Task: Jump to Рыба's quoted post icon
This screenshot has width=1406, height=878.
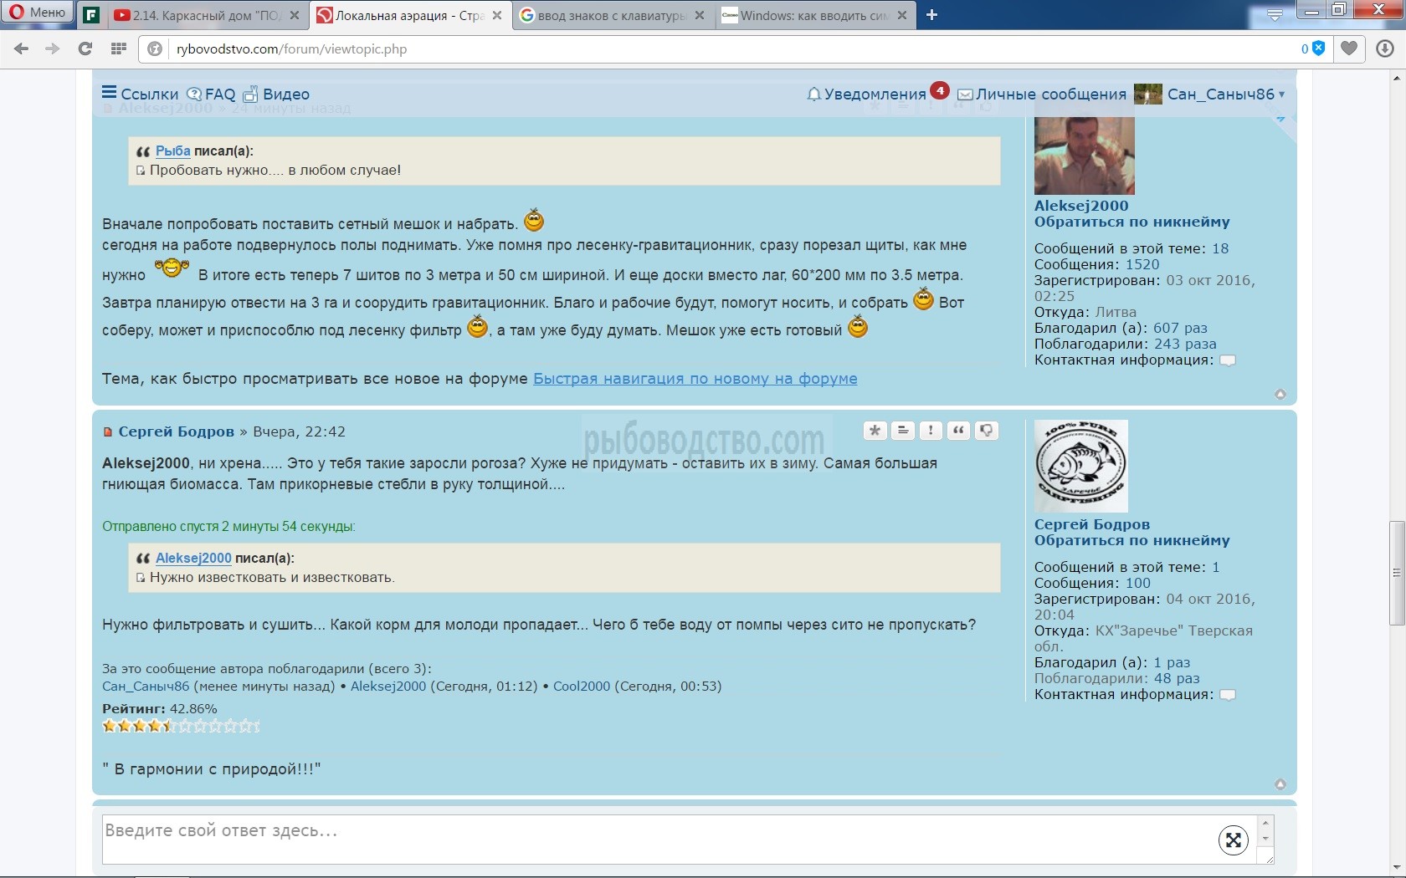Action: coord(141,171)
